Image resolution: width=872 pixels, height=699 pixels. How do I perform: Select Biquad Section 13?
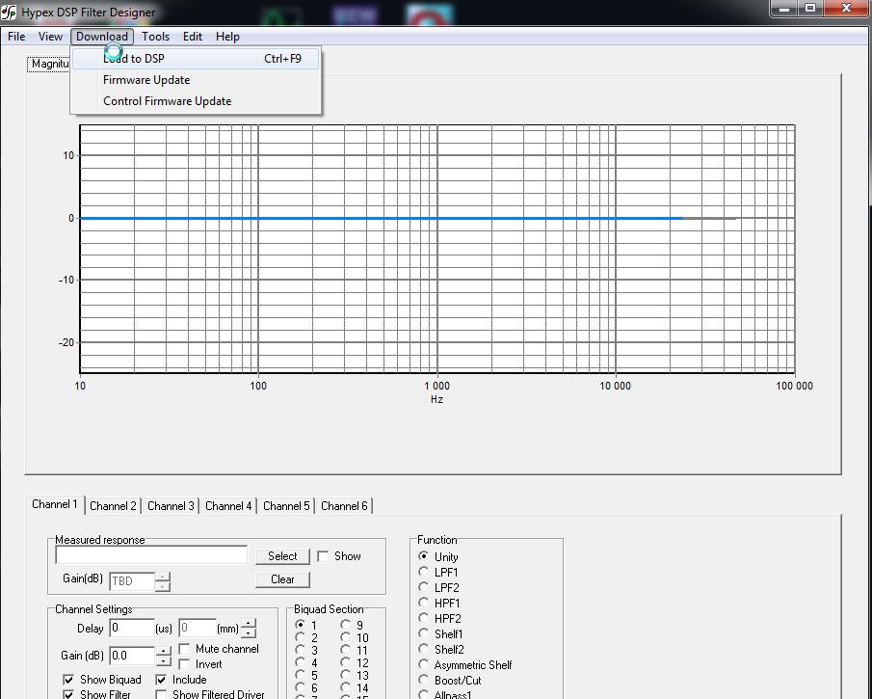[x=345, y=675]
